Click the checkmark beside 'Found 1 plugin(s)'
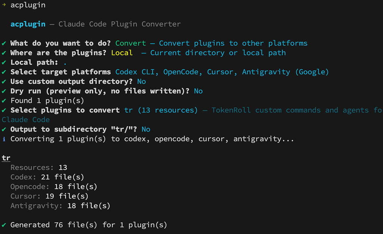The width and height of the screenshot is (383, 234). coord(4,101)
